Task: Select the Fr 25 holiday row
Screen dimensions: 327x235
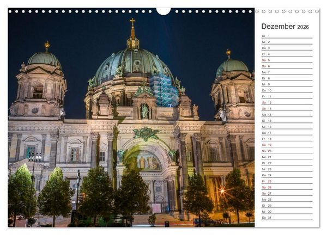Action: (x=287, y=181)
